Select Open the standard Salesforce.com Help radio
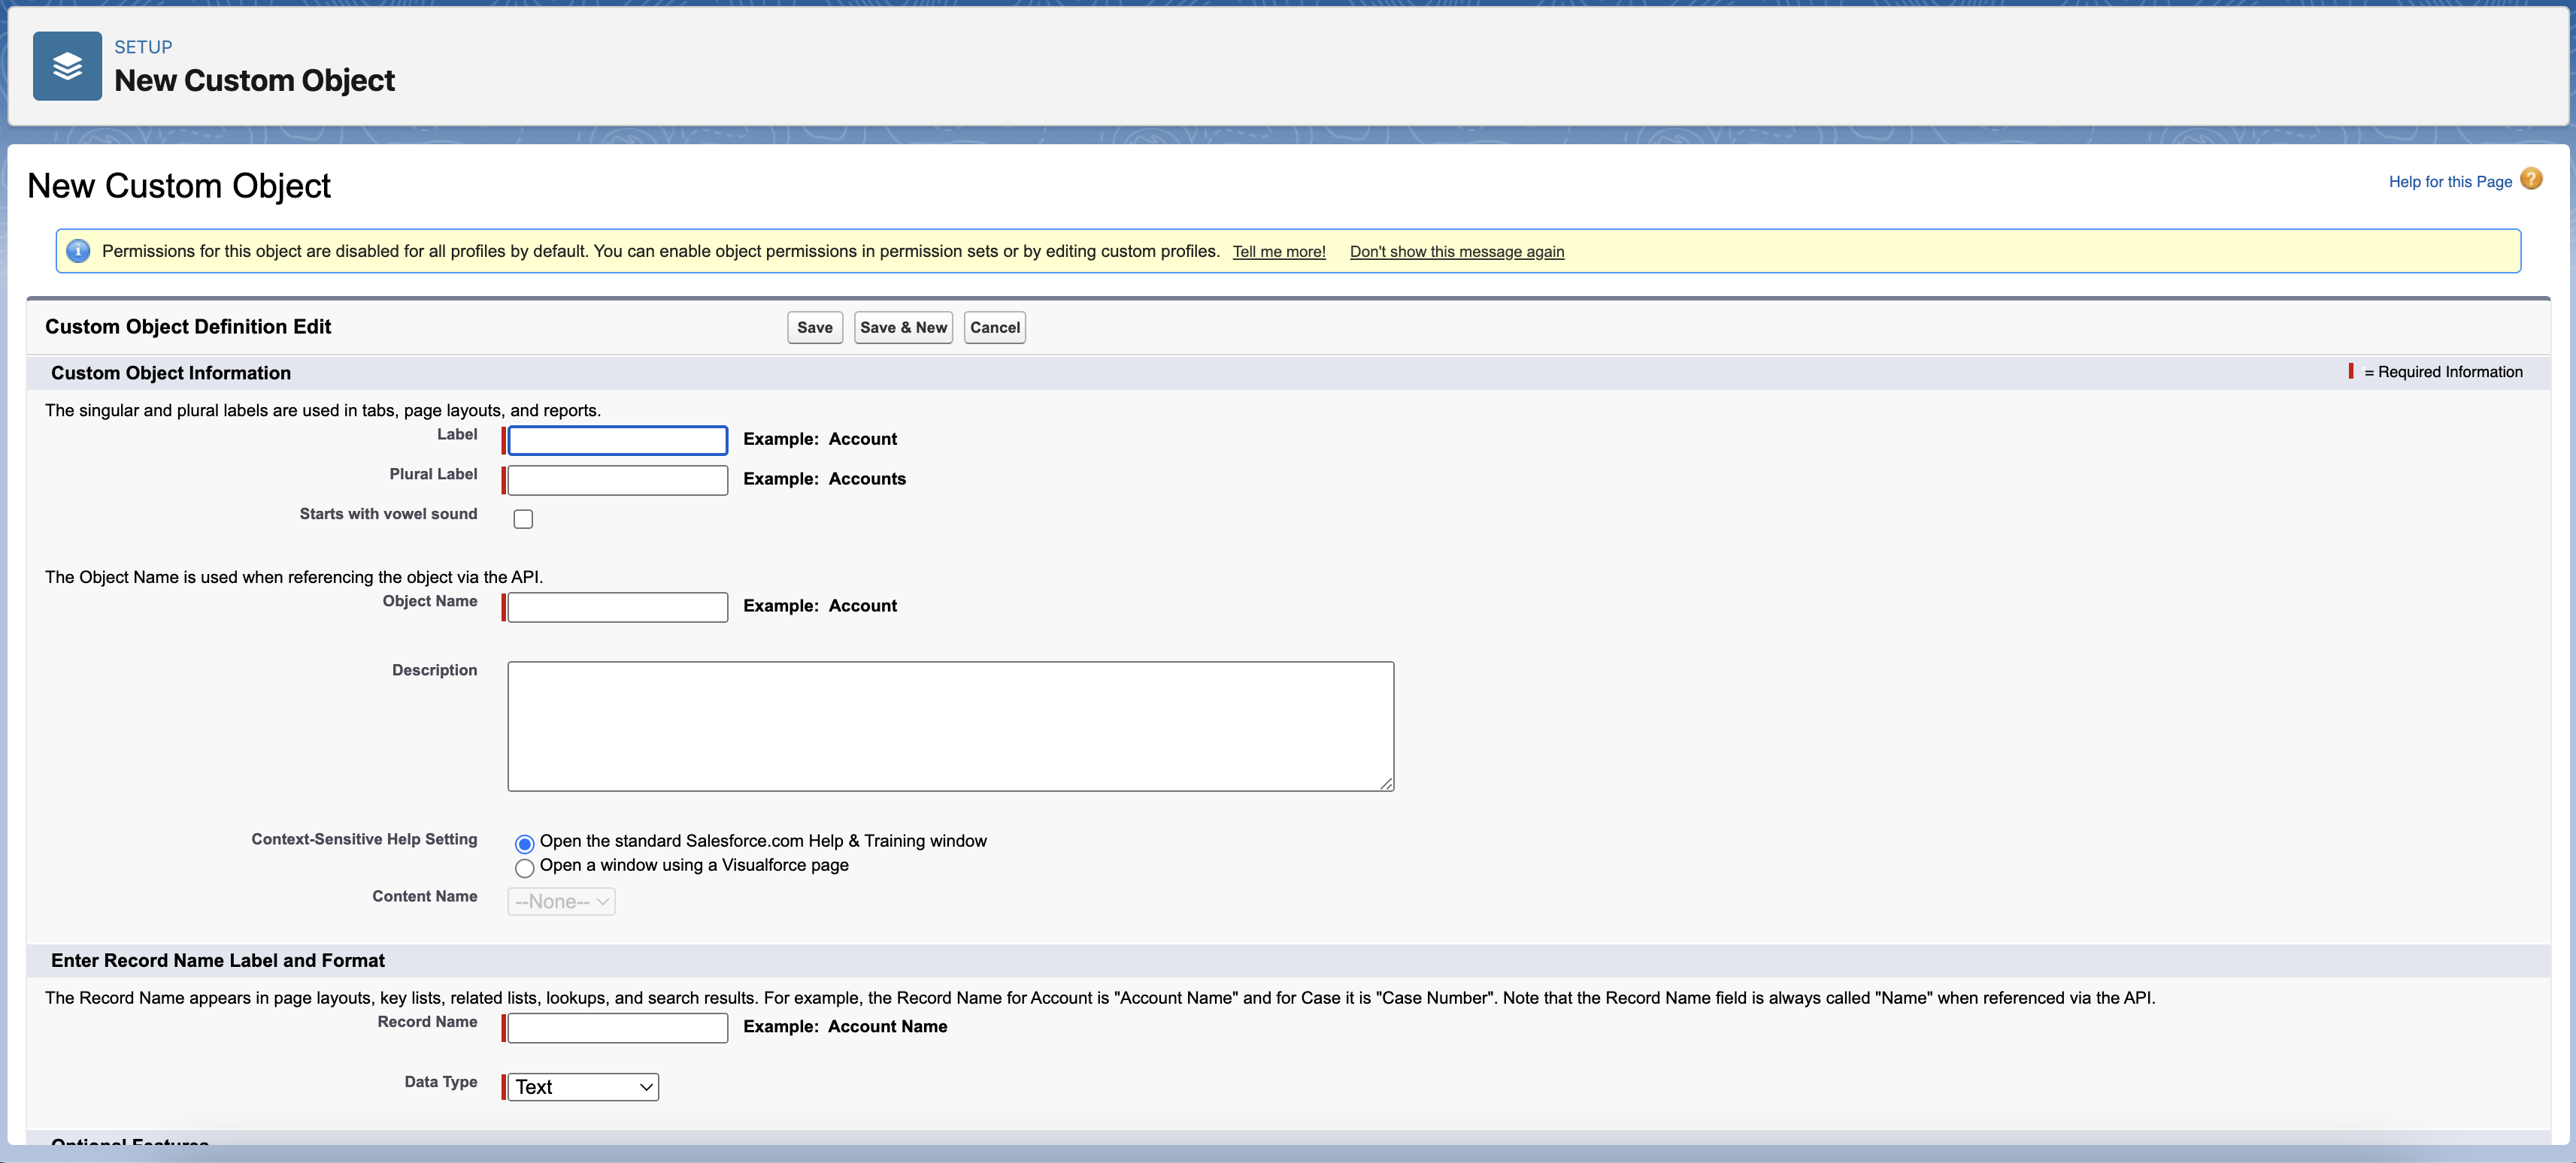The width and height of the screenshot is (2576, 1163). click(524, 843)
